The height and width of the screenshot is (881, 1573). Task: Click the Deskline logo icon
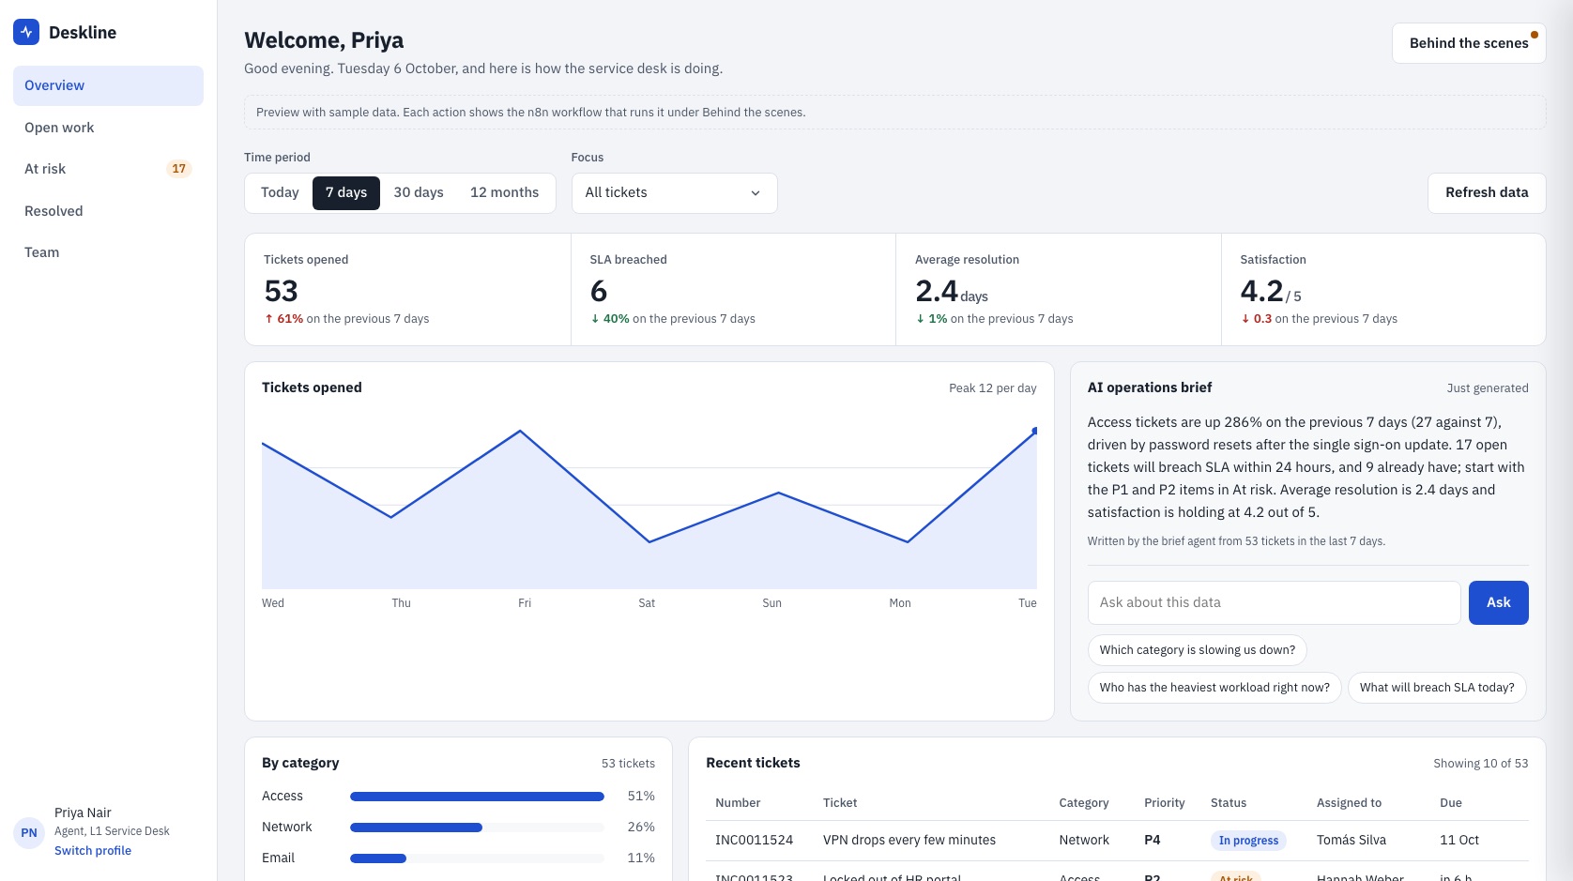(26, 32)
